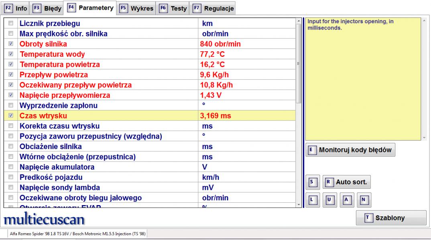This screenshot has height=240, width=431.
Task: Tick Pozycja zaworu przepustnicy (względna) checkbox
Action: 11,136
